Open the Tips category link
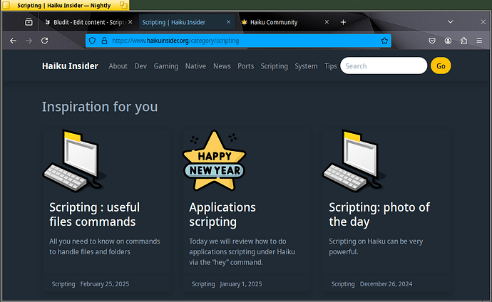Image resolution: width=492 pixels, height=302 pixels. 330,66
